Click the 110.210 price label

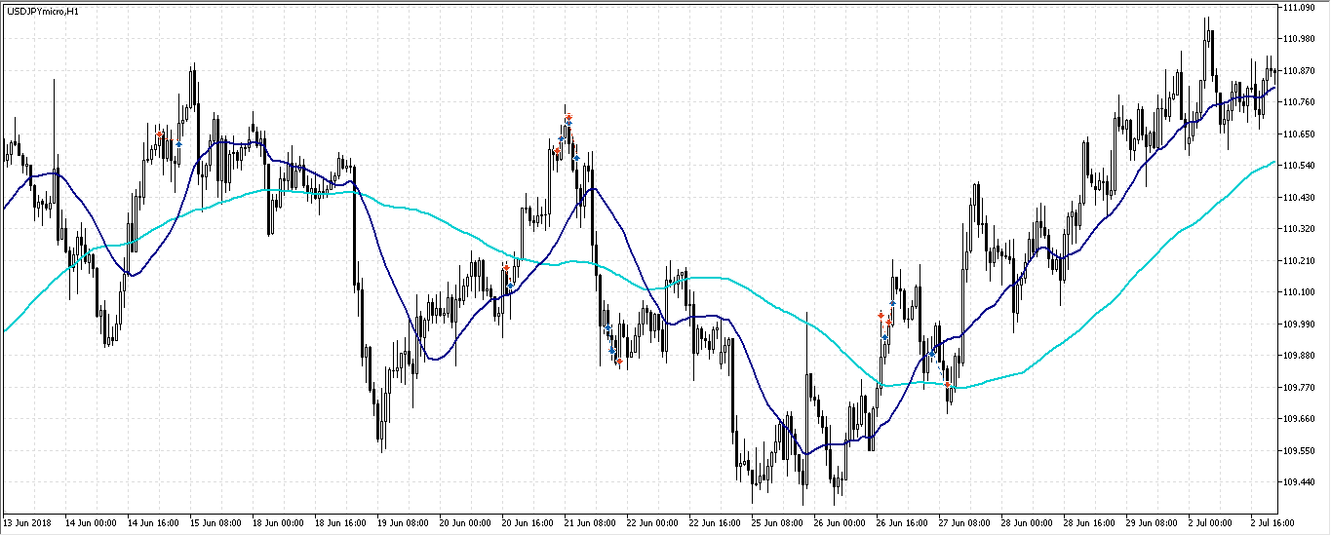[1300, 260]
